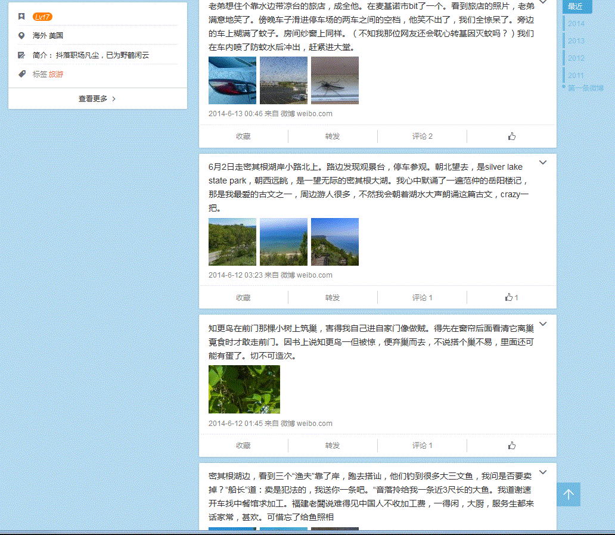This screenshot has width=615, height=535.
Task: Favorite (收藏) the Lake Michigan viewpoint post
Action: tap(243, 297)
